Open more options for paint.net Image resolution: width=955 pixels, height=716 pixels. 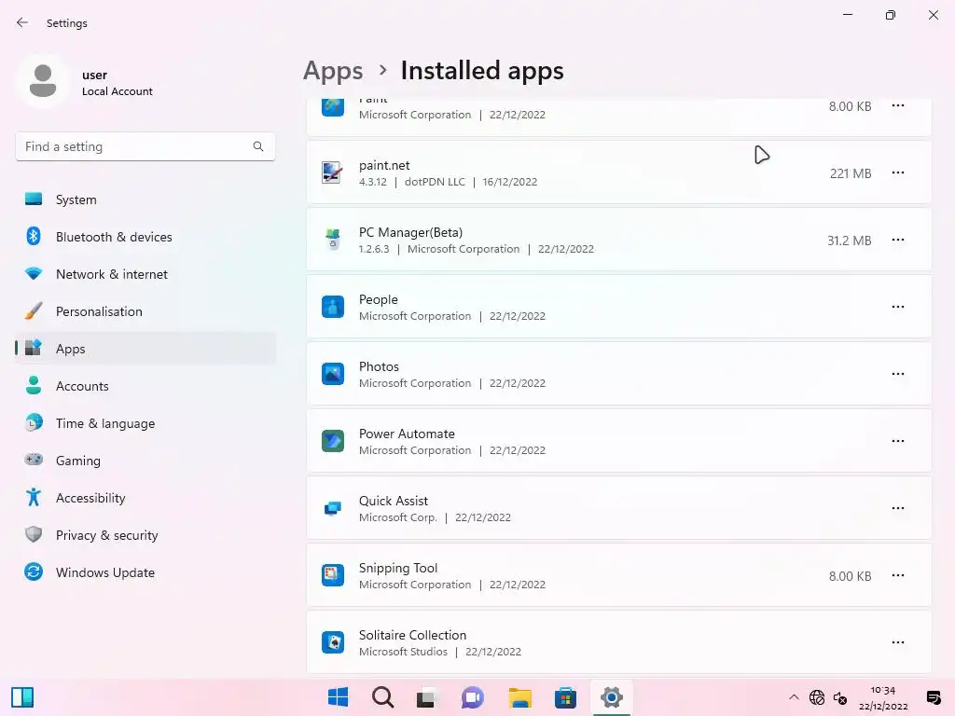[898, 172]
